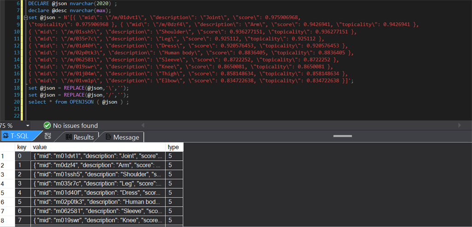This screenshot has height=227, width=472.
Task: Click the OPENJSON keyword on line 20
Action: pyautogui.click(x=81, y=102)
